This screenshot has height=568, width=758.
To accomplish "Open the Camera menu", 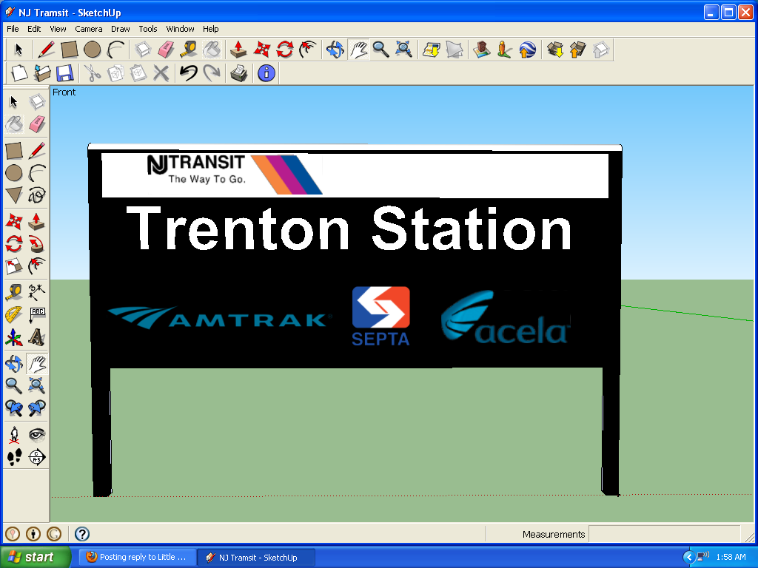I will point(89,29).
